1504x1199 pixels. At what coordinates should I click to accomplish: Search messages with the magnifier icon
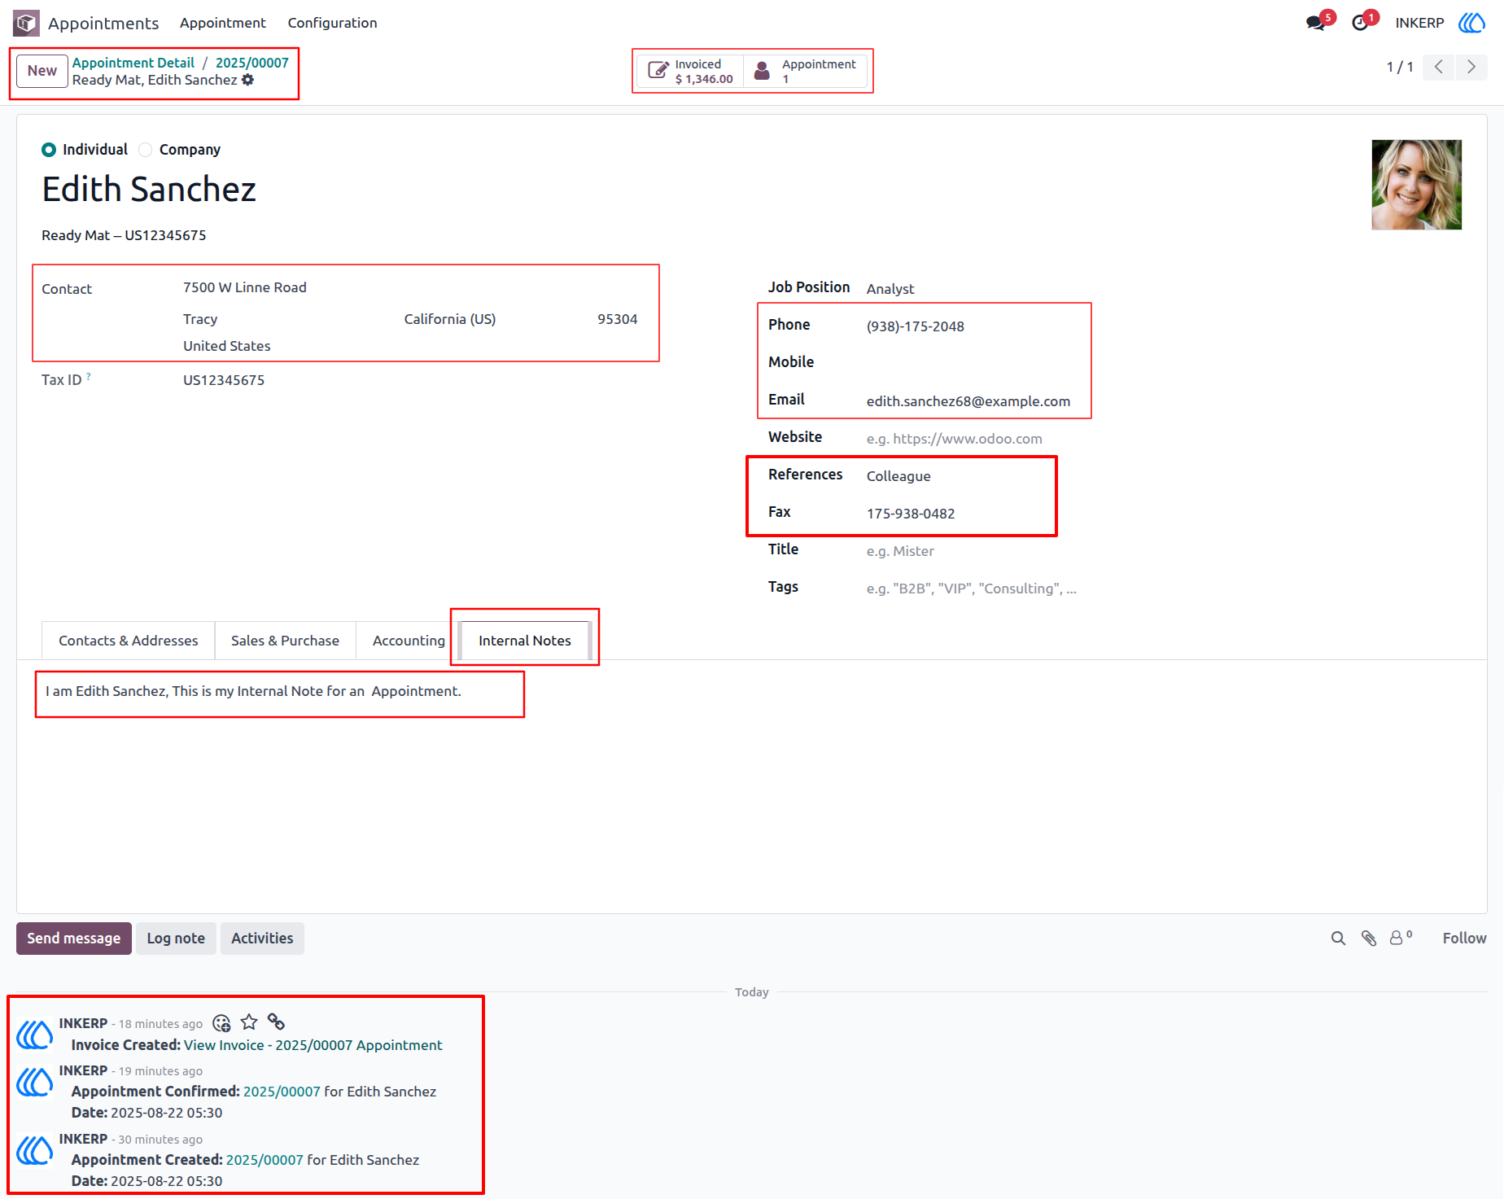[x=1338, y=939]
